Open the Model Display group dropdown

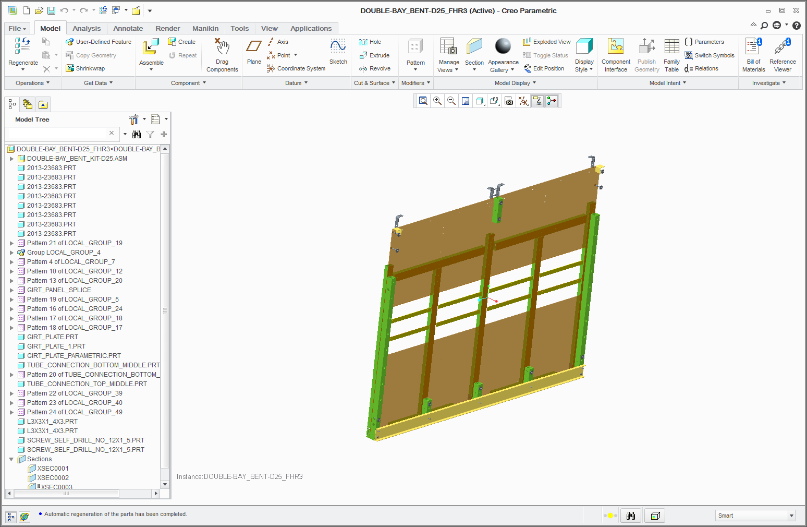click(515, 83)
